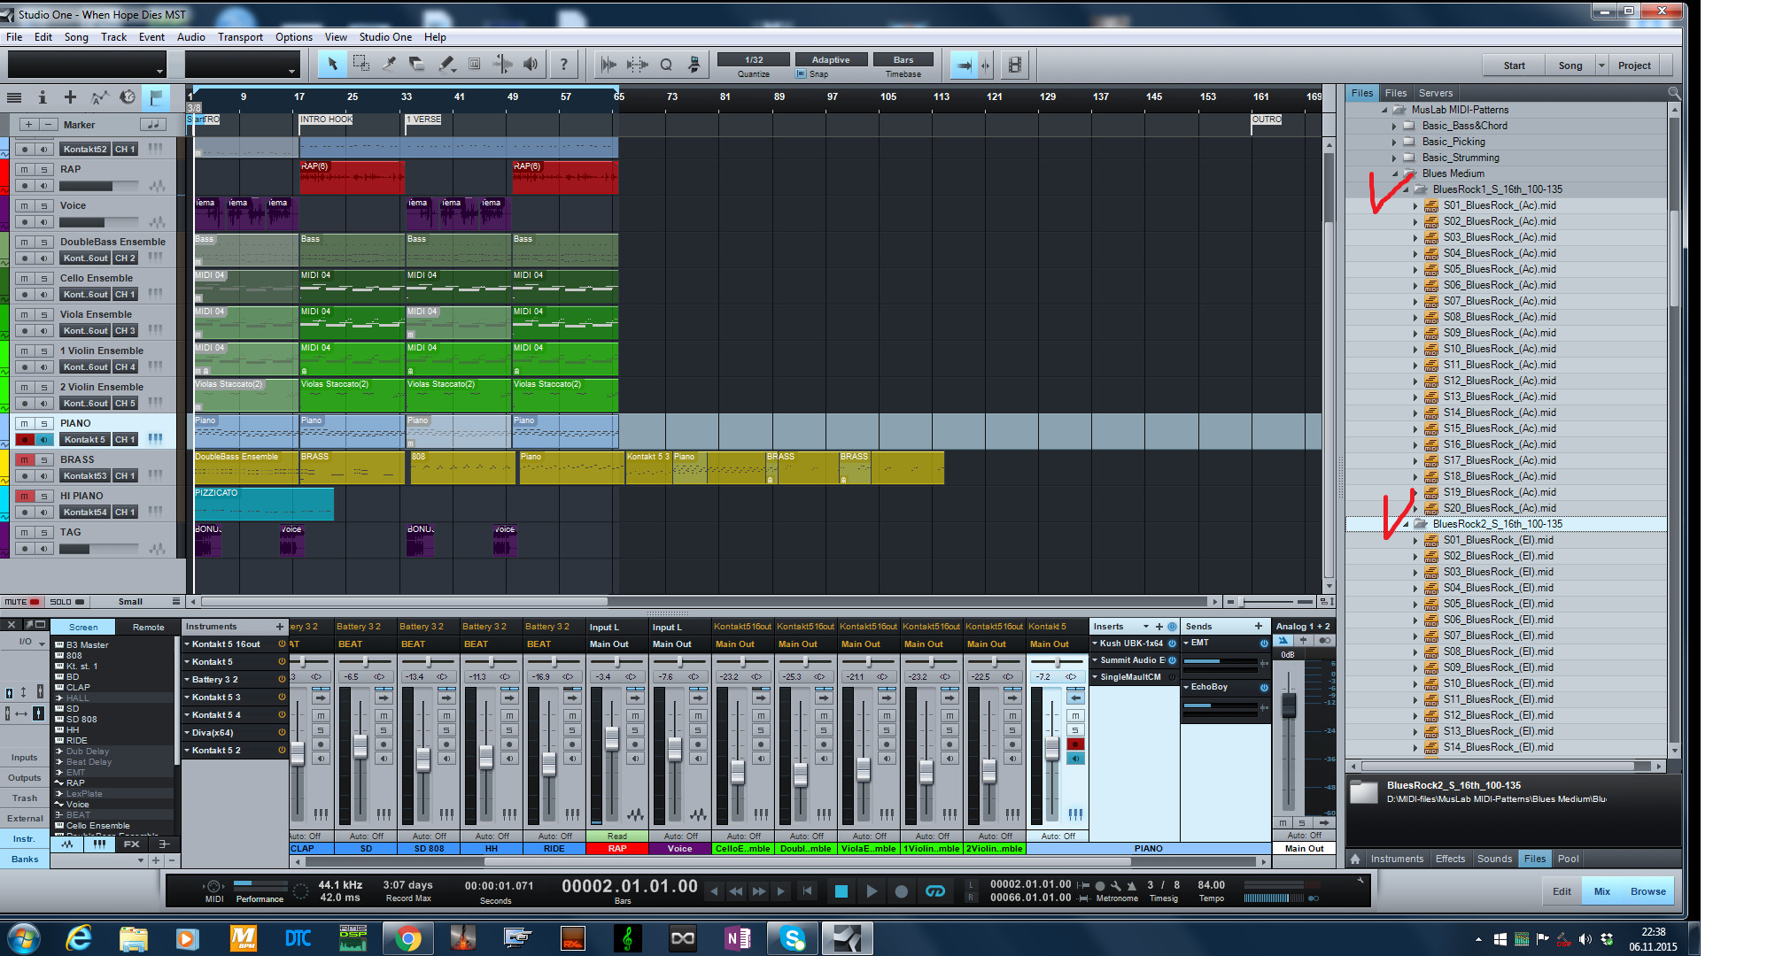Click the Project button

tap(1633, 66)
